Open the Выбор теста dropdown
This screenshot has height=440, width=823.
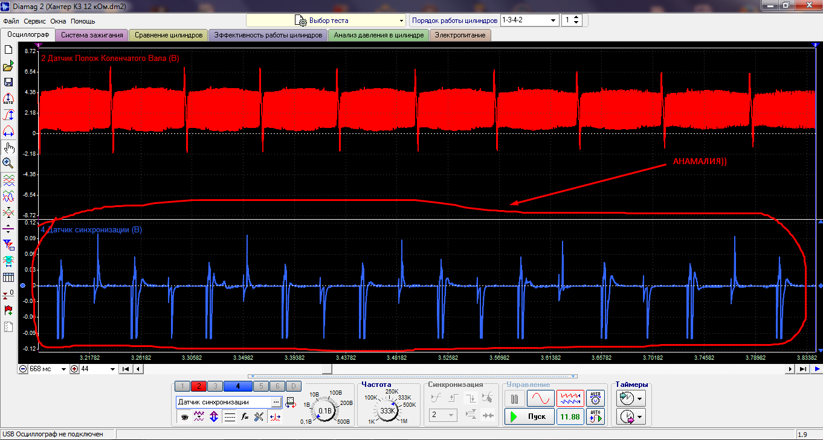tap(326, 21)
